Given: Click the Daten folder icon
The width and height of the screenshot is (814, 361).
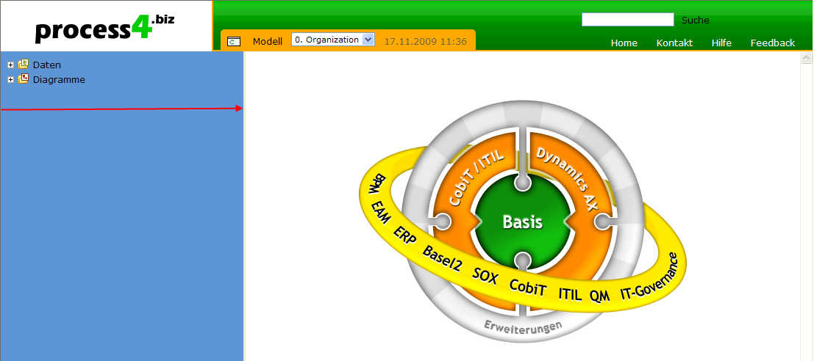Looking at the screenshot, I should (23, 65).
